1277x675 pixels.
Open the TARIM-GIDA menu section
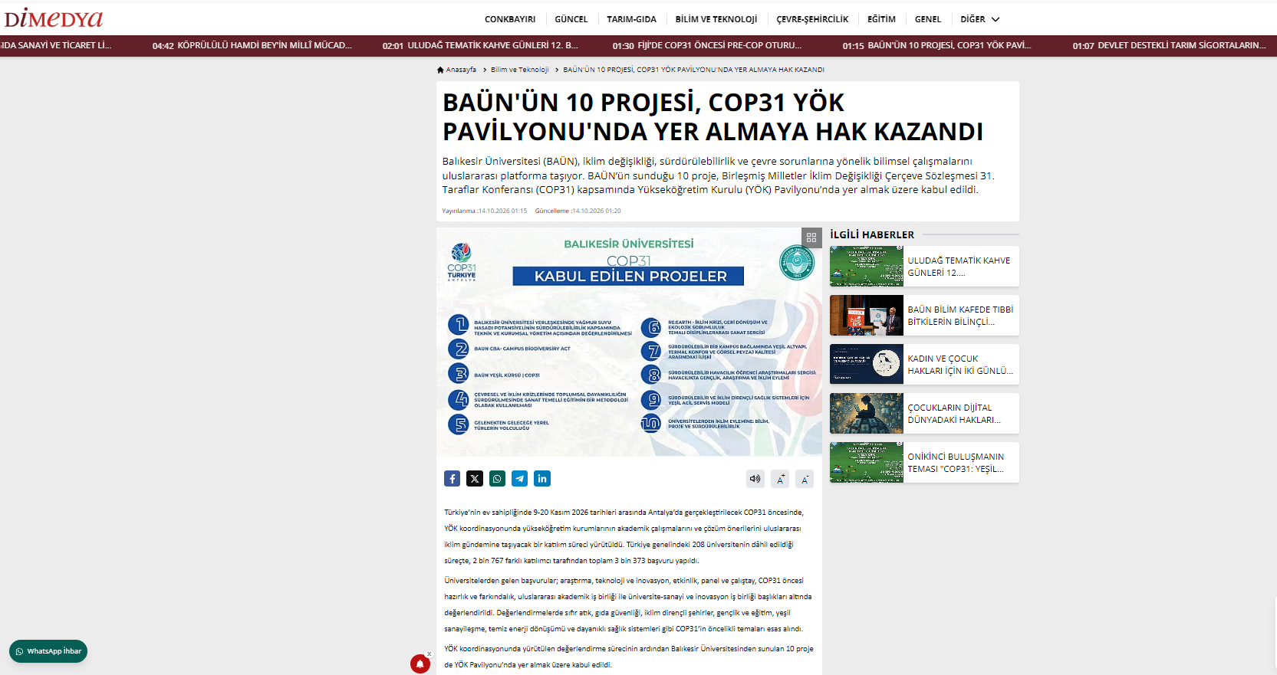coord(631,19)
